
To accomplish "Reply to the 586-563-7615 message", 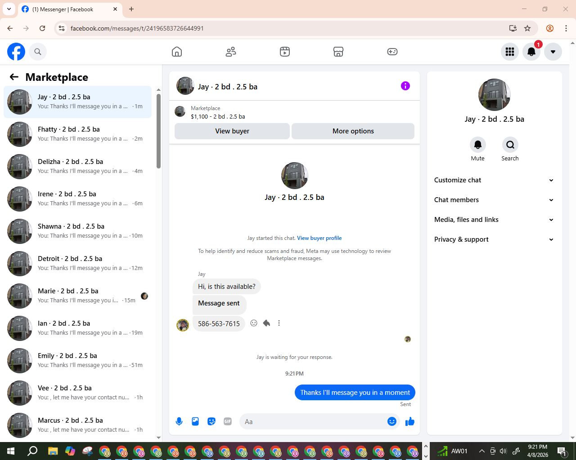I will pyautogui.click(x=266, y=323).
